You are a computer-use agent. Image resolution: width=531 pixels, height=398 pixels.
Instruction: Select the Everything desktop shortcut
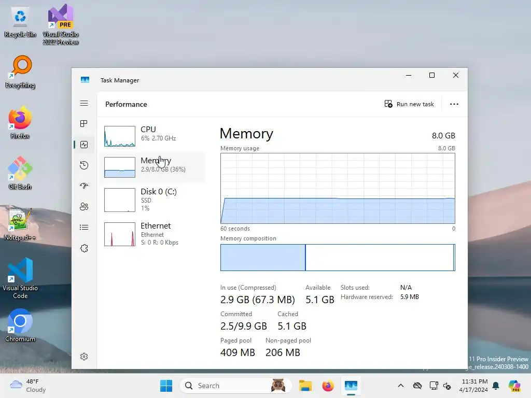click(x=20, y=72)
